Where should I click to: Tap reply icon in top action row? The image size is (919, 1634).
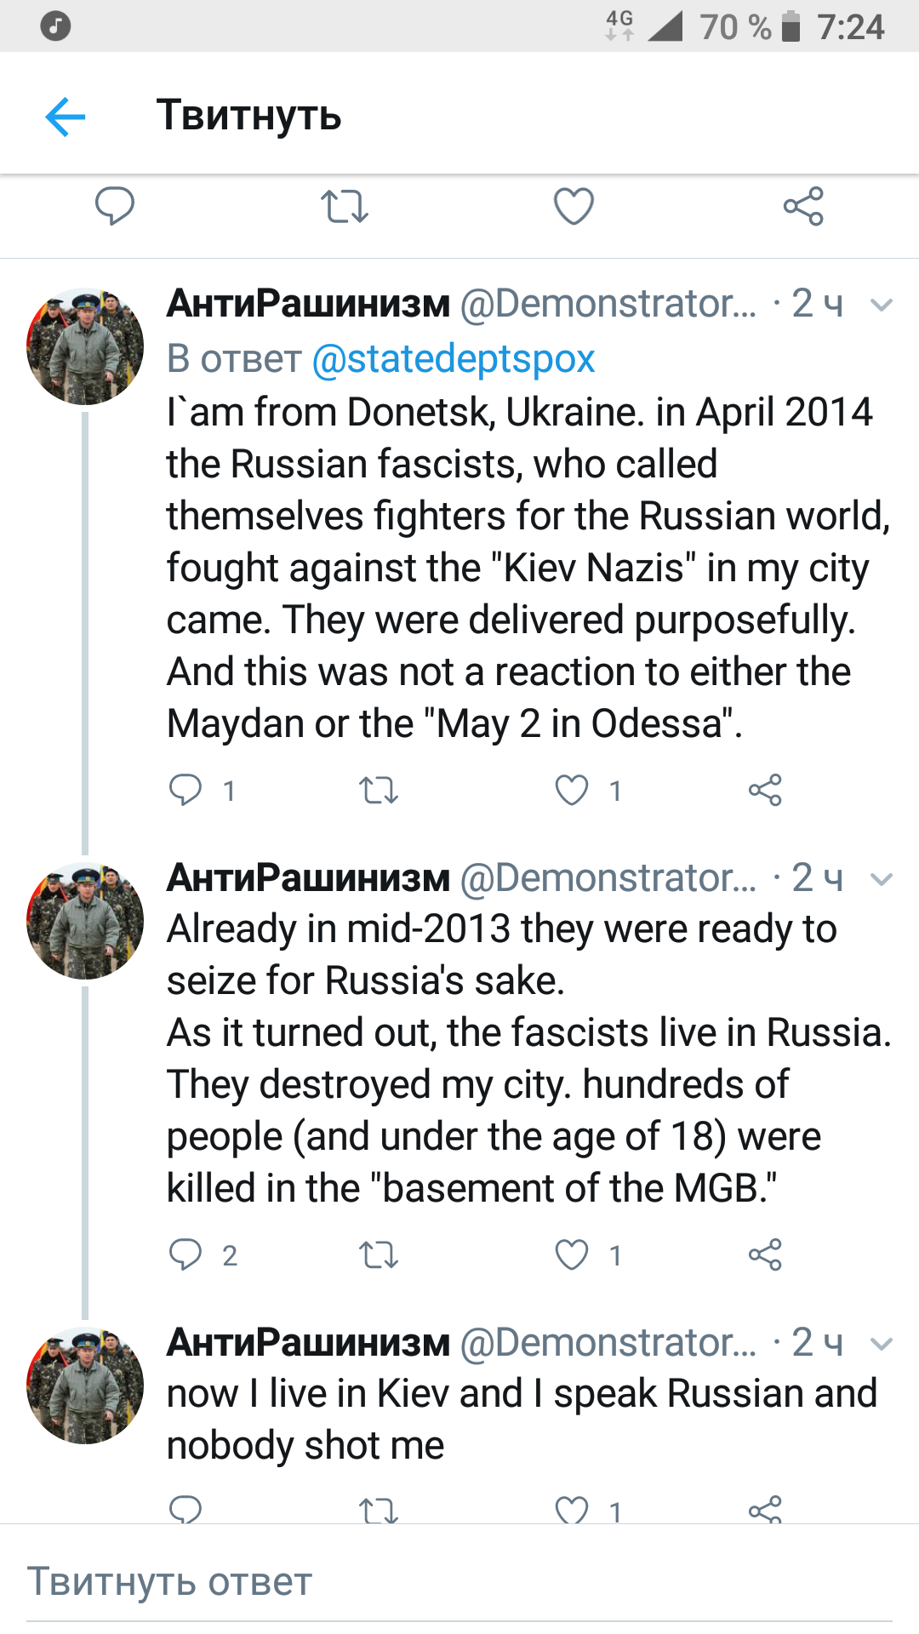click(x=114, y=206)
